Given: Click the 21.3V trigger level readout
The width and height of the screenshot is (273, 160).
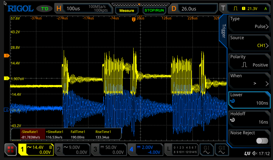Looking at the screenshot, I should (252, 9).
